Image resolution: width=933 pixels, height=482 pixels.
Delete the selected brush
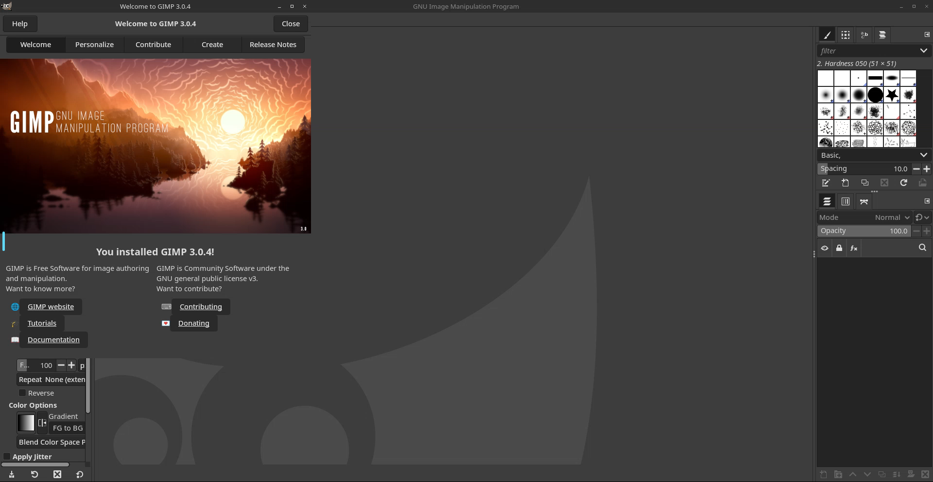click(884, 183)
